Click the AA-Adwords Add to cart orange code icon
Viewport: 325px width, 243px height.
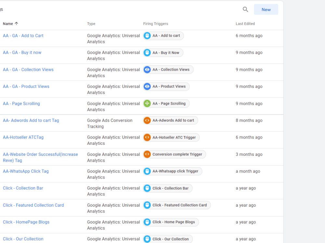147,120
